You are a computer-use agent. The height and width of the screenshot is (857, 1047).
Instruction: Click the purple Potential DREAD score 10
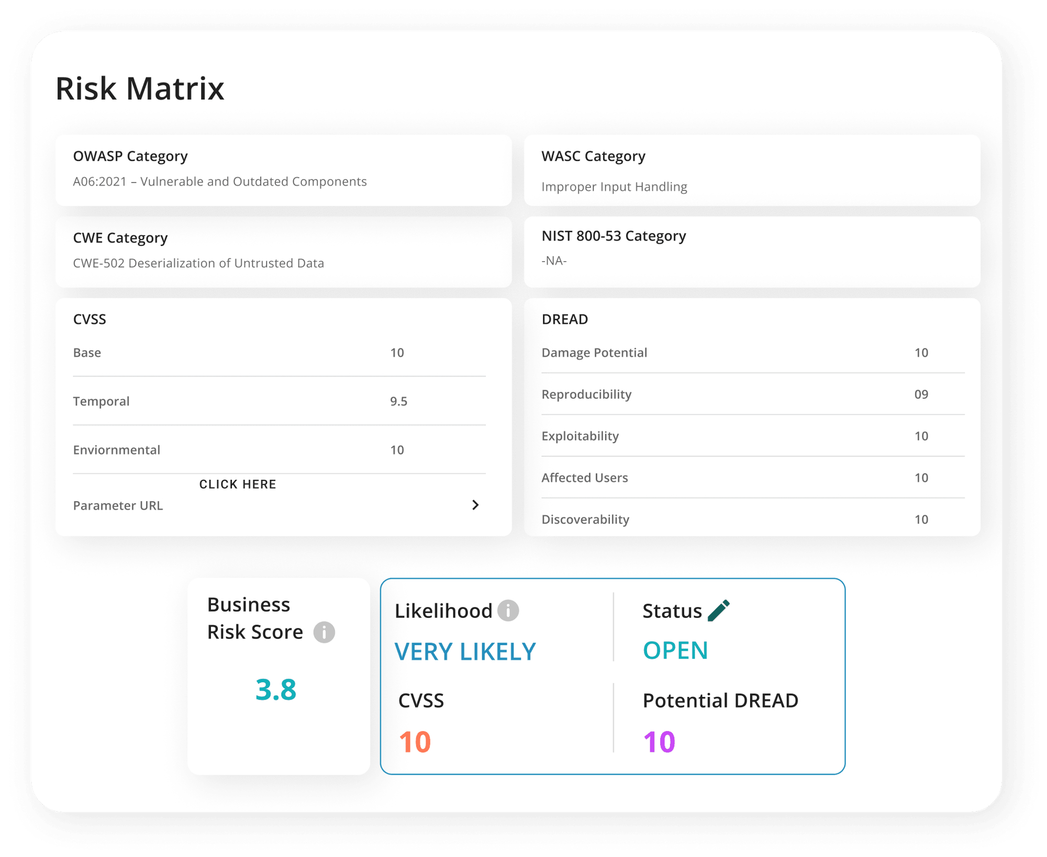click(659, 742)
